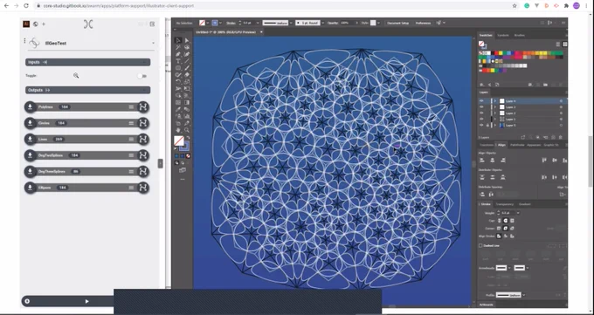Viewport: 594px width, 315px height.
Task: Select the Magic Wand tool
Action: 178,47
